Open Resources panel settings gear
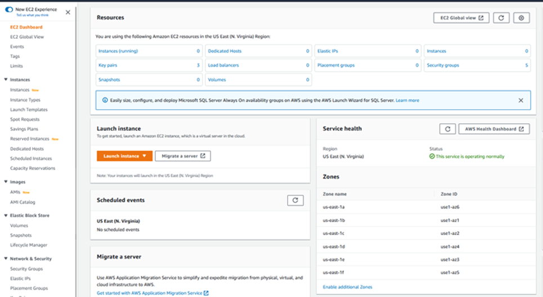Image resolution: width=543 pixels, height=297 pixels. tap(521, 17)
